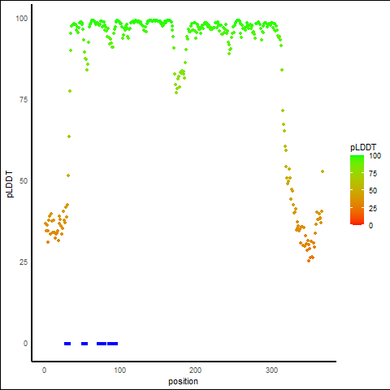Image resolution: width=390 pixels, height=390 pixels.
Task: Click the y-axis tick label 75
Action: (x=24, y=100)
